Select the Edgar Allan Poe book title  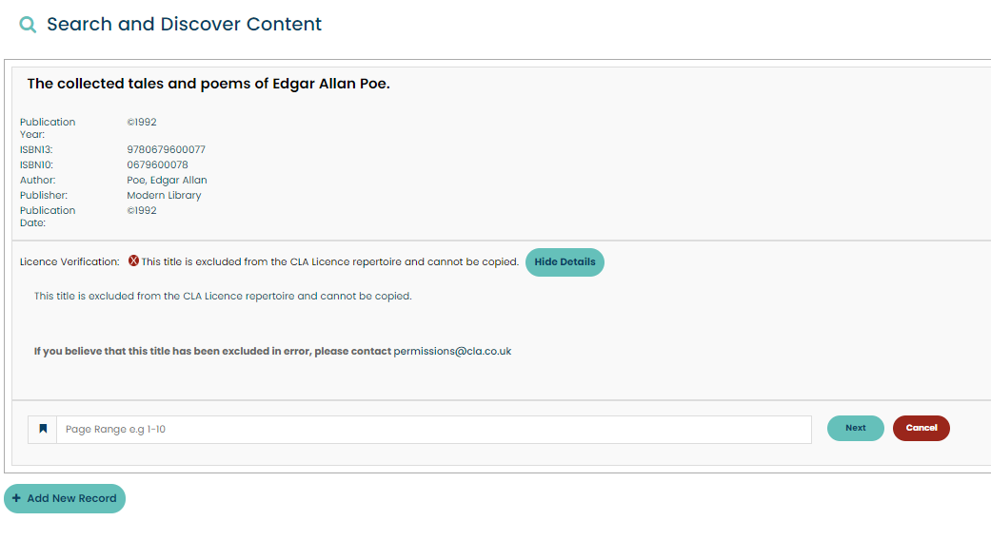[208, 84]
